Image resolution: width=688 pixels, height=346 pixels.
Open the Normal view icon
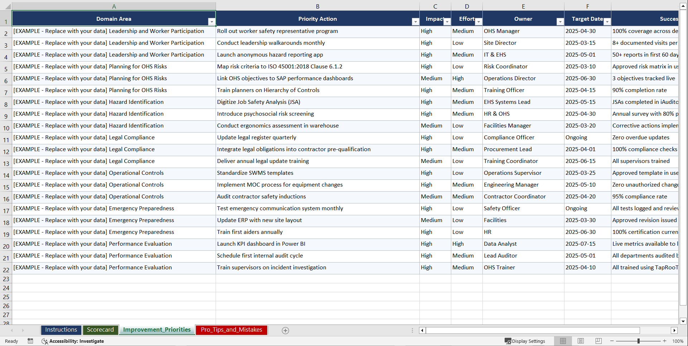[x=563, y=341]
